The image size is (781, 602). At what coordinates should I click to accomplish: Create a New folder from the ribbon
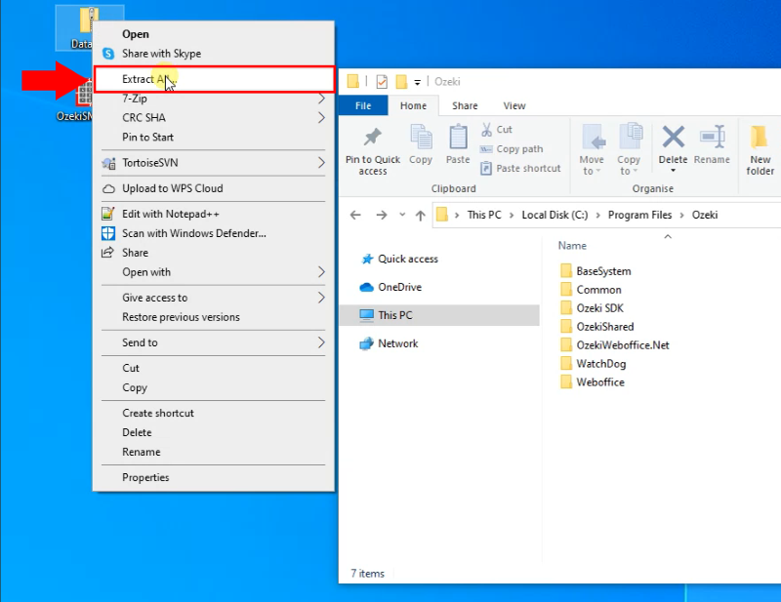click(x=760, y=149)
